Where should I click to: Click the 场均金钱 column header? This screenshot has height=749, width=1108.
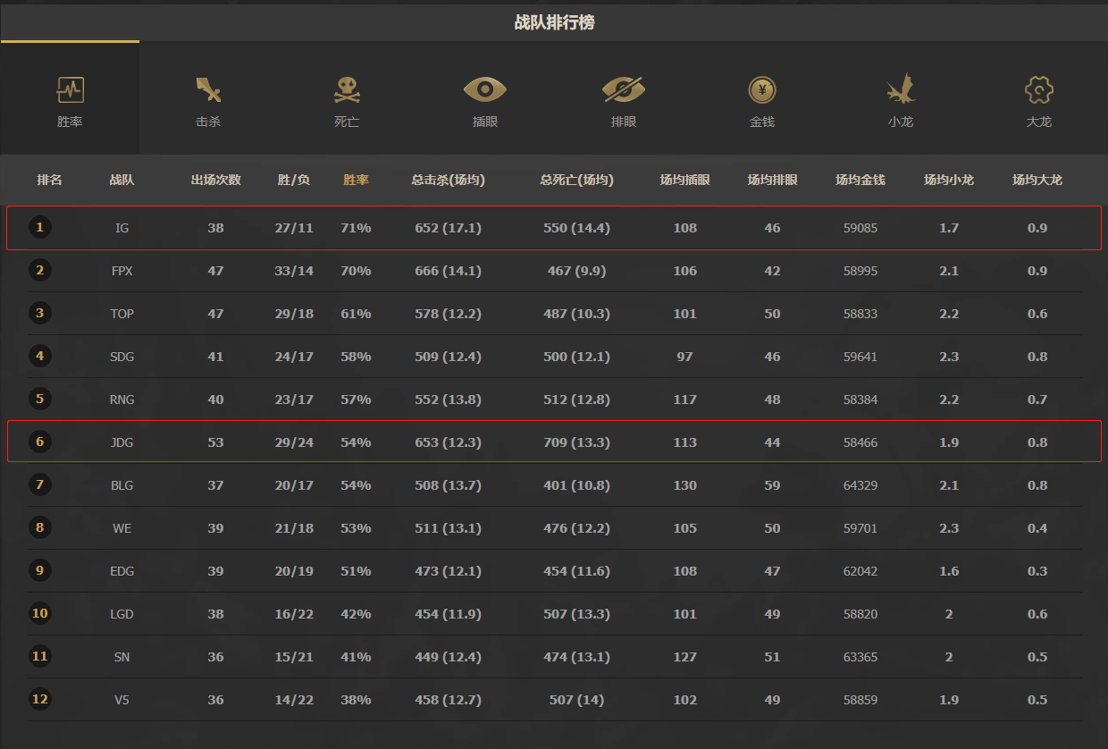point(860,180)
